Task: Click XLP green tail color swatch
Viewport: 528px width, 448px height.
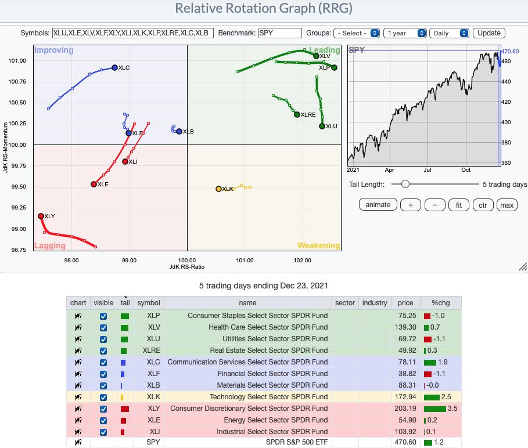Action: coord(125,316)
